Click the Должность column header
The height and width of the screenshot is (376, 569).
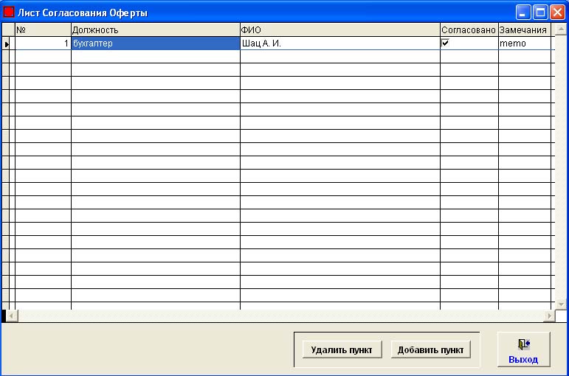[x=156, y=29]
